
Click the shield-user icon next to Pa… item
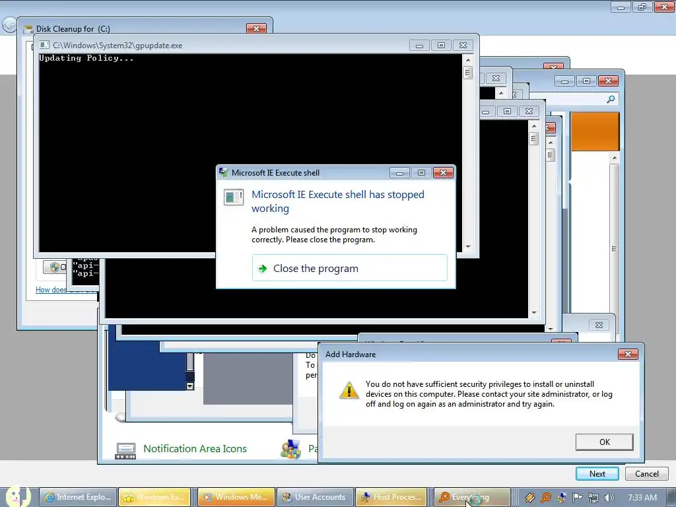click(x=290, y=449)
